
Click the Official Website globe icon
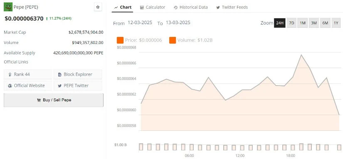[10, 86]
